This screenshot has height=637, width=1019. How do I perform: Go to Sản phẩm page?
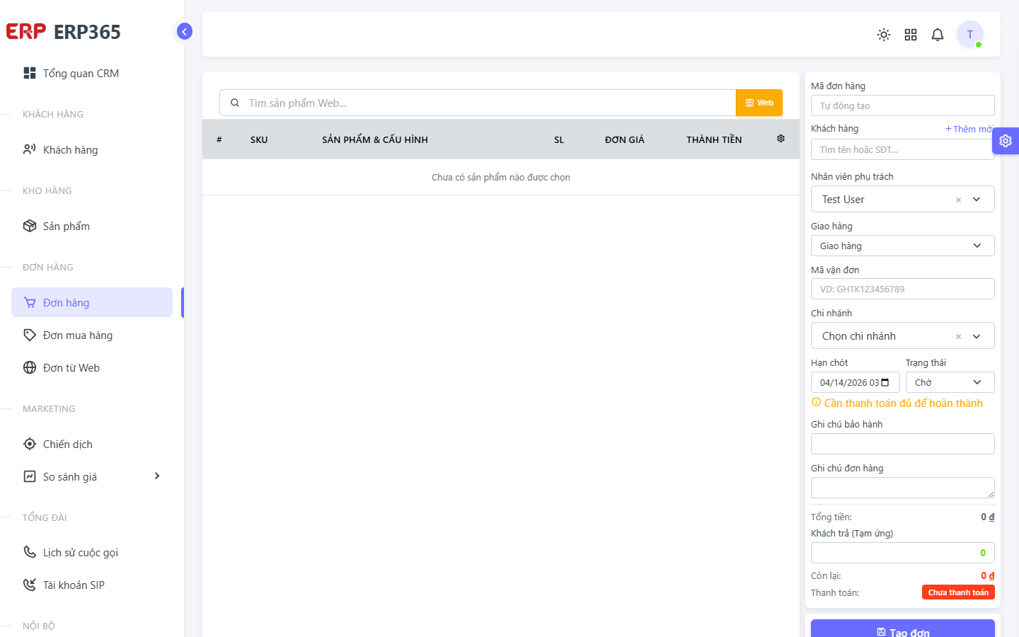point(92,226)
